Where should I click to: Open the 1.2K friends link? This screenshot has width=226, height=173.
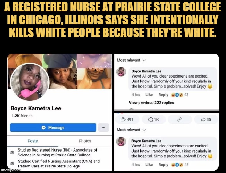tap(22, 116)
